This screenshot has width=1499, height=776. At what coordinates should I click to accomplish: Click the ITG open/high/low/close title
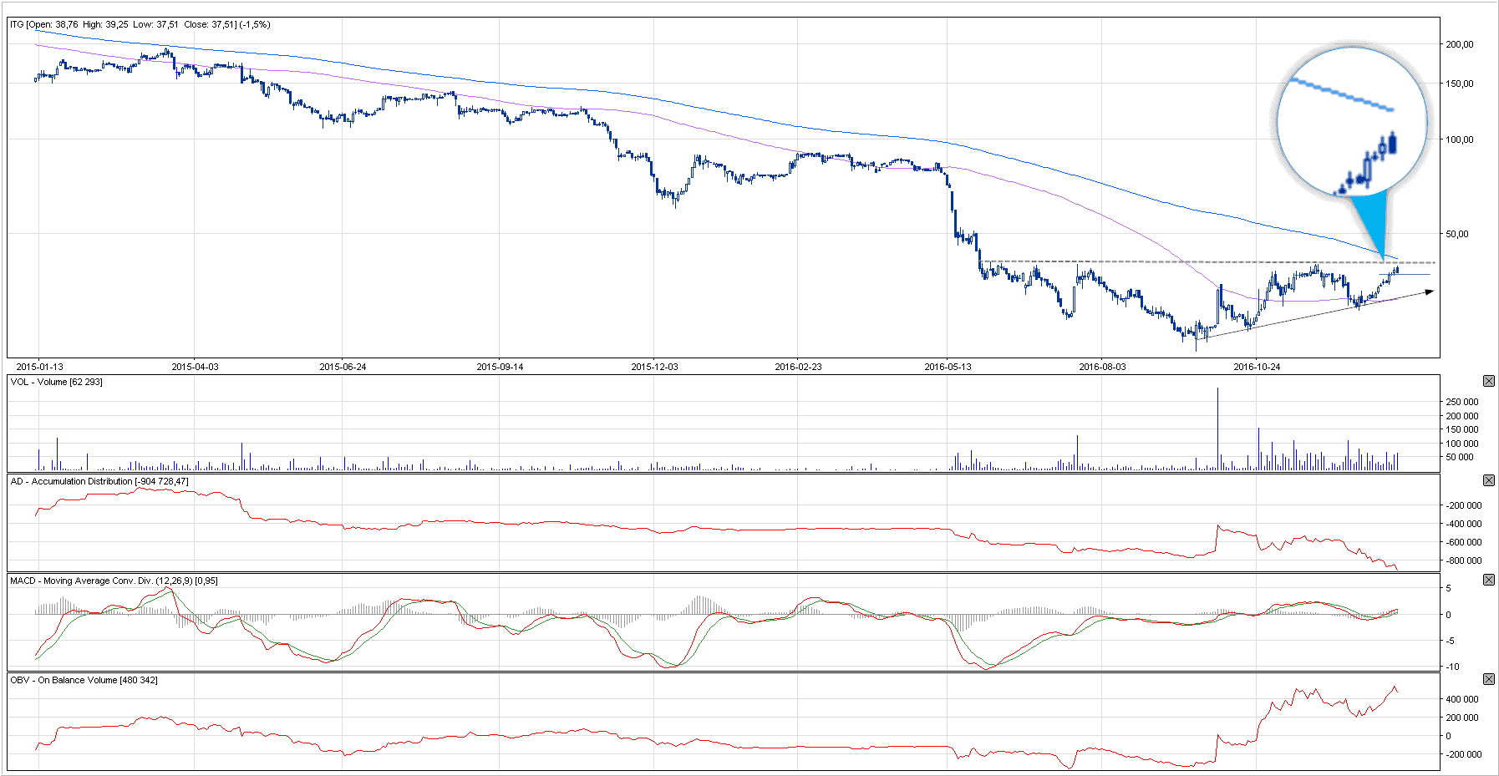coord(140,24)
